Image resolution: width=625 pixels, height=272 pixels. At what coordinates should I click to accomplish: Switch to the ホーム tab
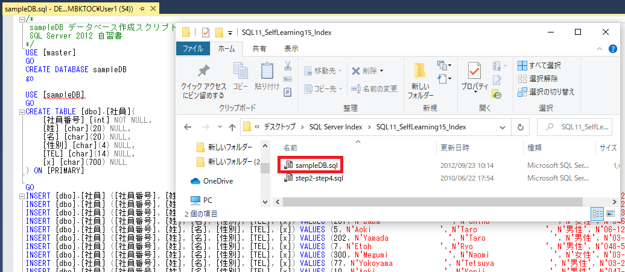pyautogui.click(x=226, y=49)
